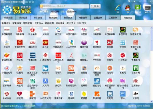This screenshot has height=109, width=153.
Task: Open the 阿里巴巴1688 icon
Action: pyautogui.click(x=97, y=68)
